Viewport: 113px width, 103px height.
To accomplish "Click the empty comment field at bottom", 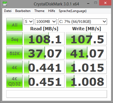I will (x=57, y=94).
